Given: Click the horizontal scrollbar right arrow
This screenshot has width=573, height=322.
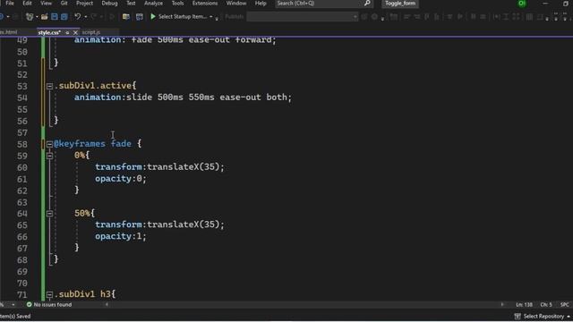Looking at the screenshot, I should point(502,304).
